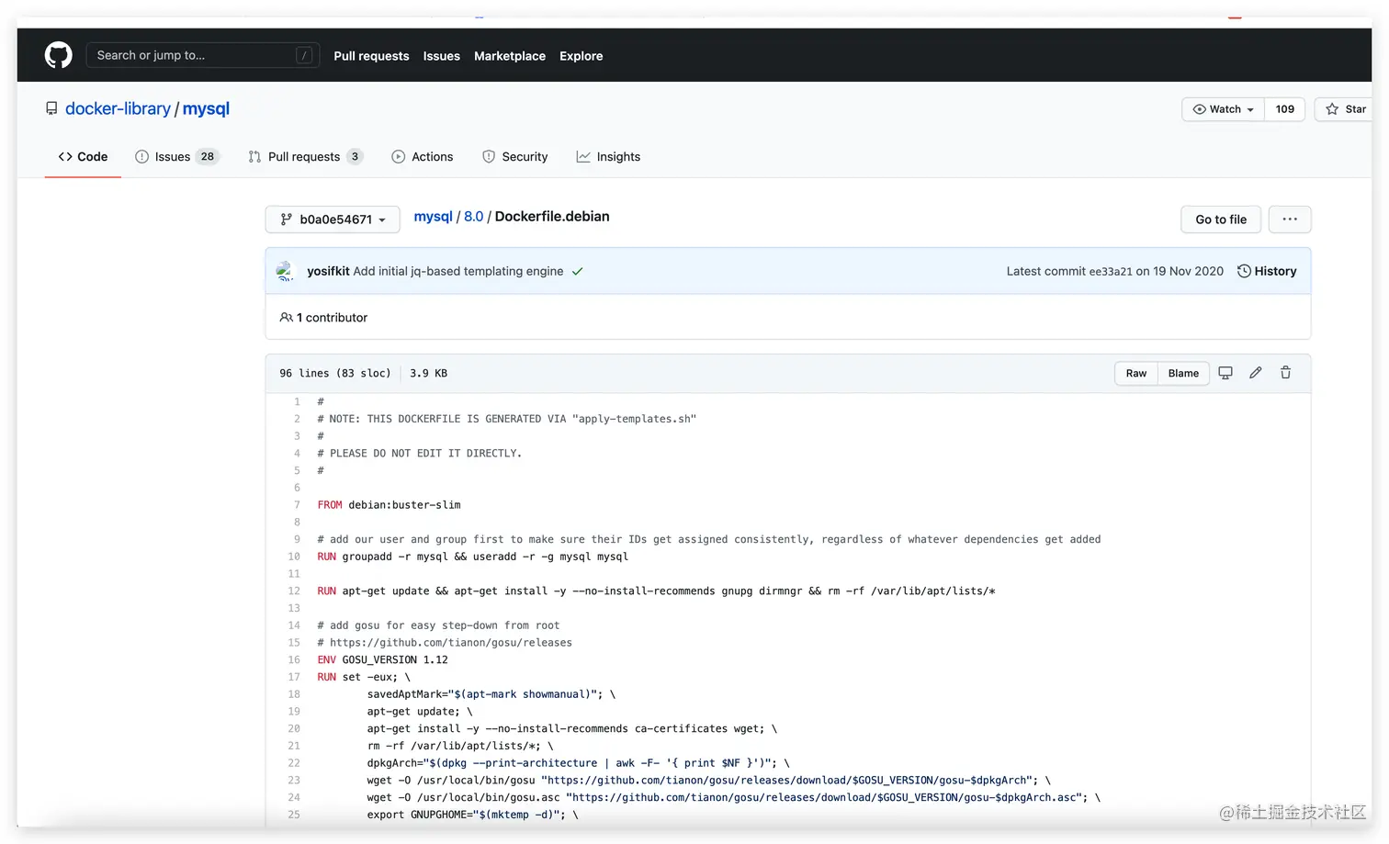The width and height of the screenshot is (1389, 844).
Task: Click yosifkit's avatar thumbnail
Action: click(285, 271)
